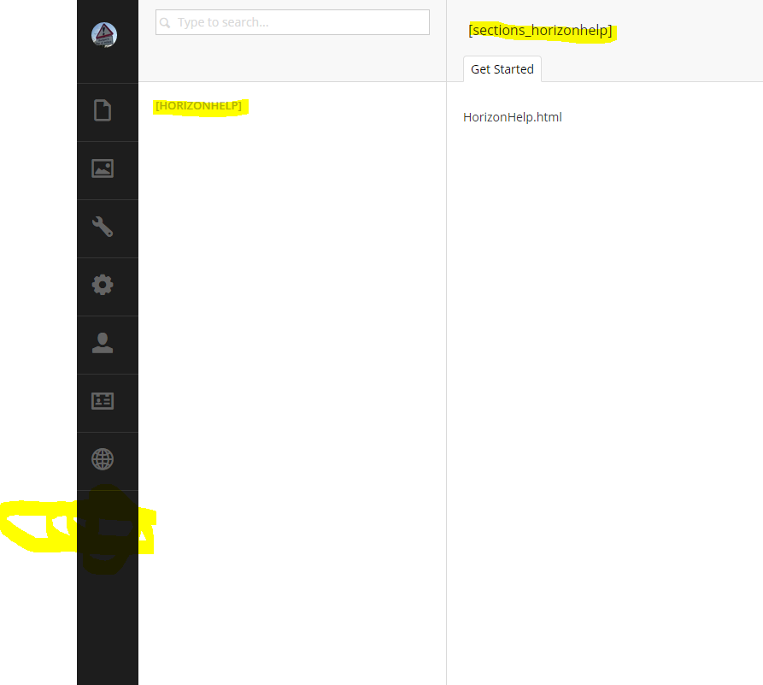Open the Developer section gear icon
The width and height of the screenshot is (763, 685).
103,285
